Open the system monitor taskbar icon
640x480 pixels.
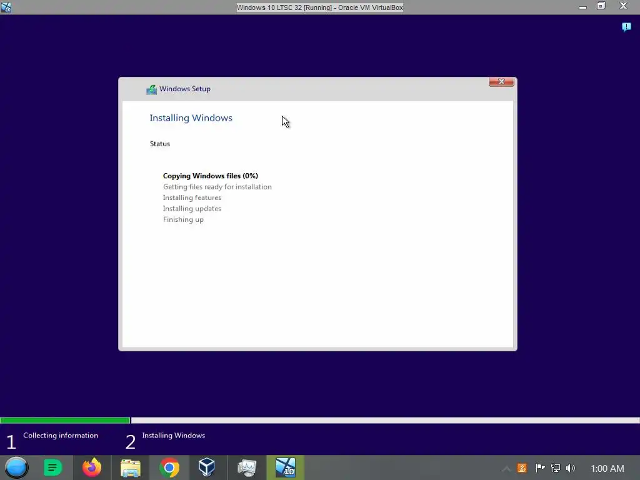point(247,467)
